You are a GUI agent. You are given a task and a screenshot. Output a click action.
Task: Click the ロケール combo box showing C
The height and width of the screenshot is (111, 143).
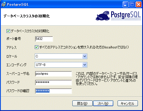click(x=61, y=56)
